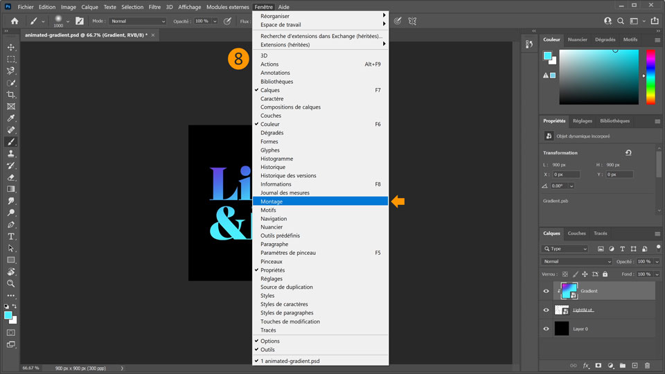665x374 pixels.
Task: Click Recherche d'extensions dans Exchange entry
Action: 320,36
